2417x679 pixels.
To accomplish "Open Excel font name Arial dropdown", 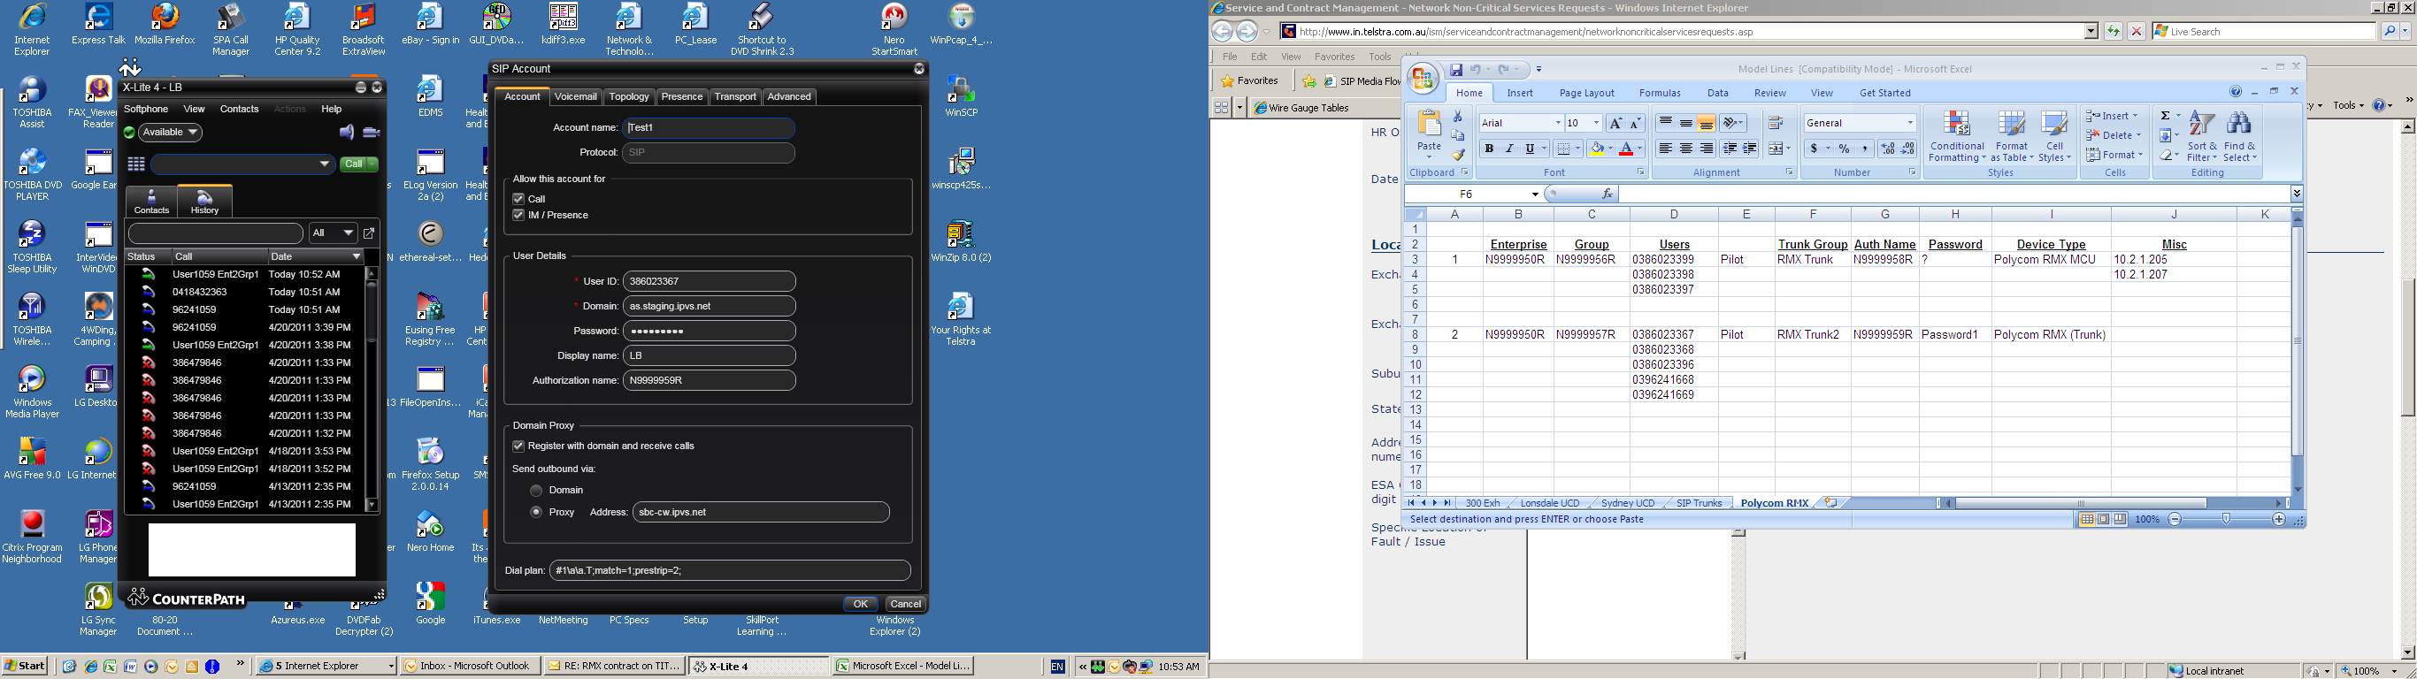I will pos(1558,123).
